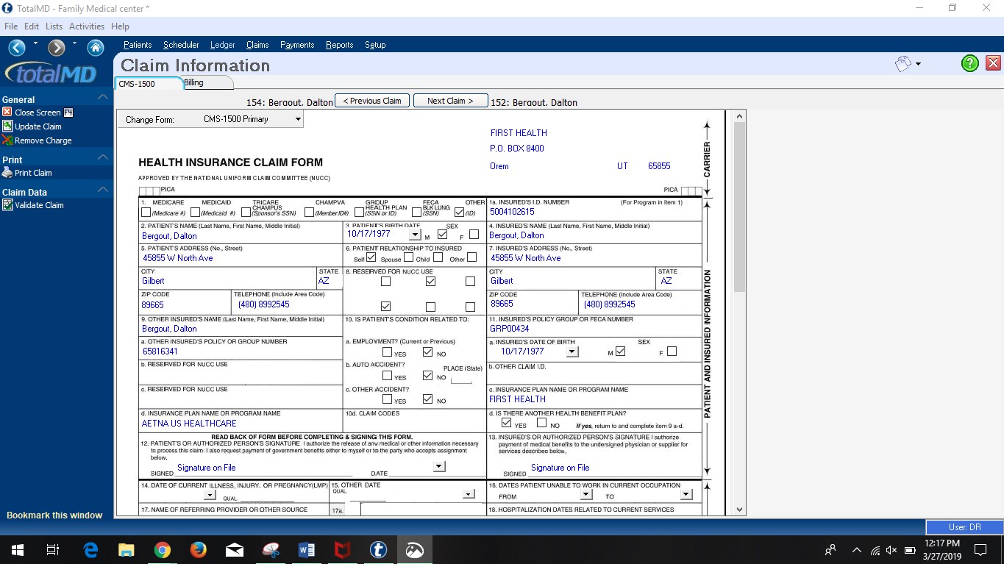Open the Scheduler menu
1004x564 pixels.
coord(181,45)
